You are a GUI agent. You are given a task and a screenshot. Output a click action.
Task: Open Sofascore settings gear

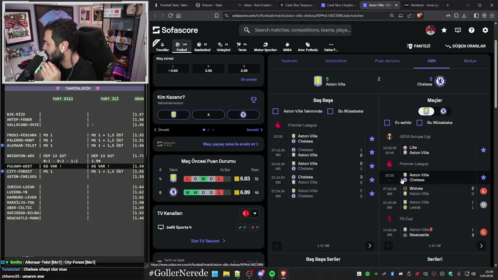coord(485,30)
